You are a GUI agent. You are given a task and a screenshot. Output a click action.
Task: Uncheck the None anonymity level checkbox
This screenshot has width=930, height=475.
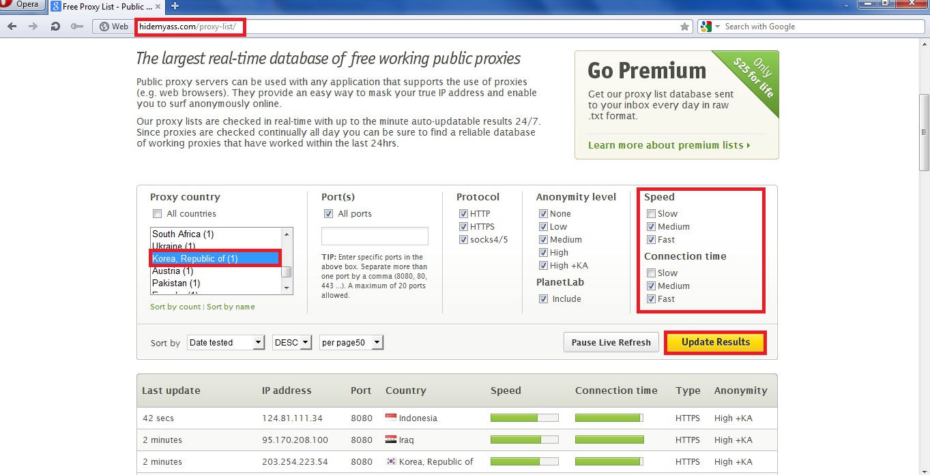coord(544,214)
